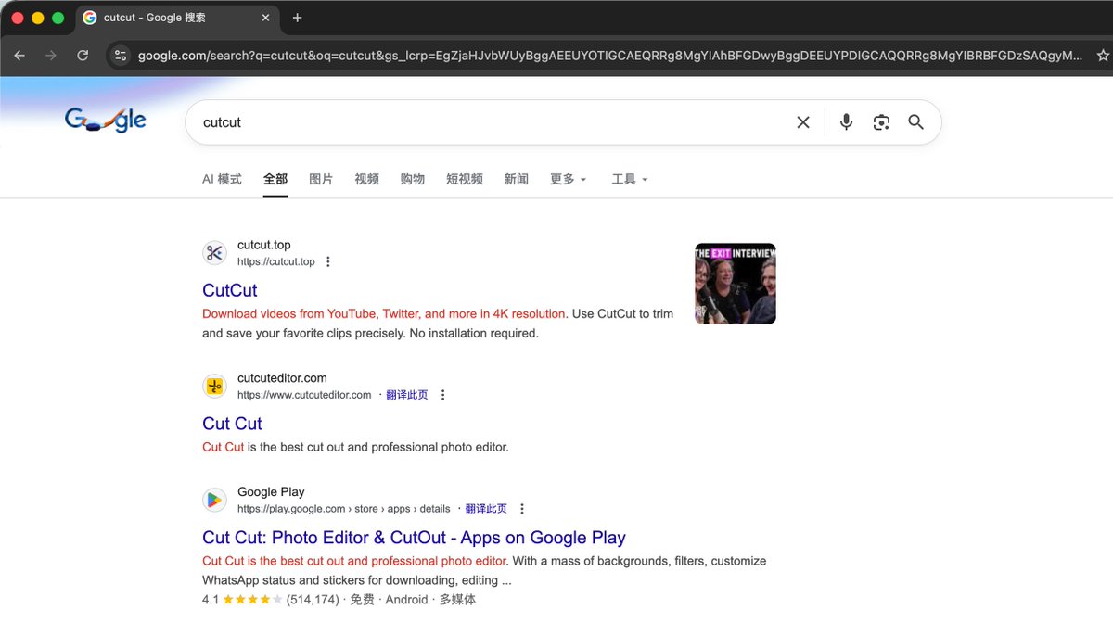This screenshot has height=635, width=1113.
Task: Switch to the 图片 tab
Action: click(321, 179)
